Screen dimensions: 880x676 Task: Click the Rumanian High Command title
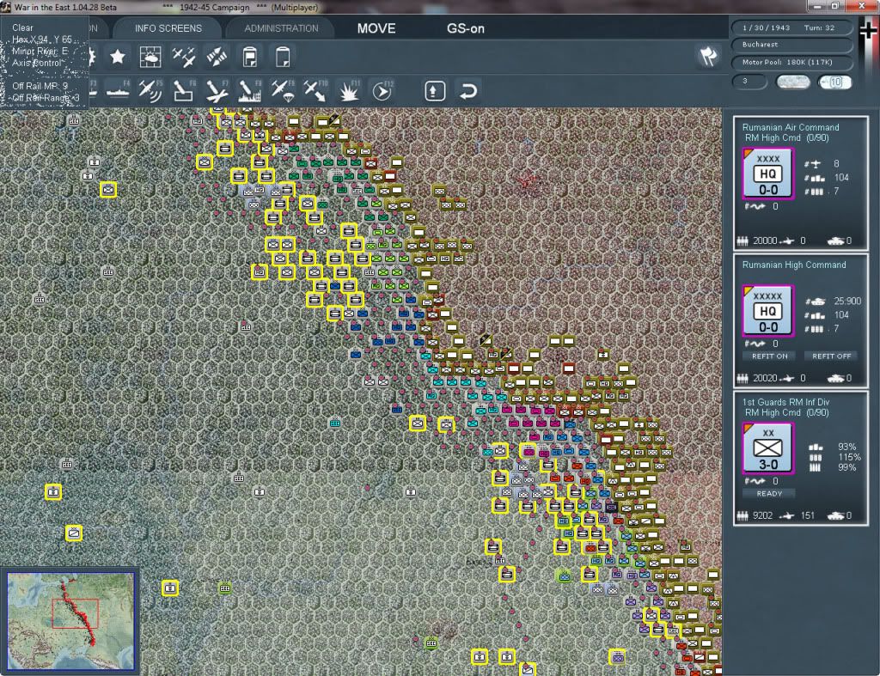coord(793,265)
